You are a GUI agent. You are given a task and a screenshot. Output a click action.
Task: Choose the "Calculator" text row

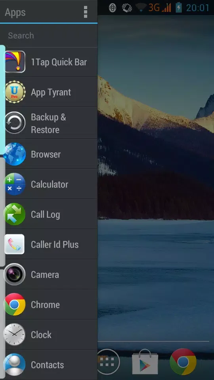click(50, 184)
